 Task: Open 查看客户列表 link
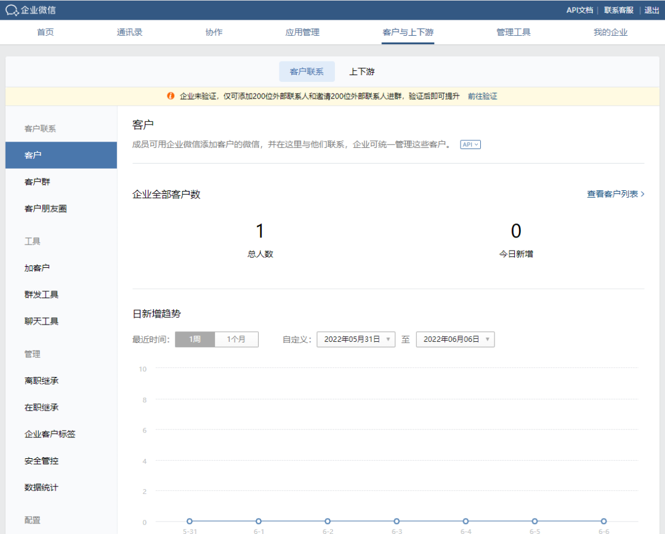[615, 194]
